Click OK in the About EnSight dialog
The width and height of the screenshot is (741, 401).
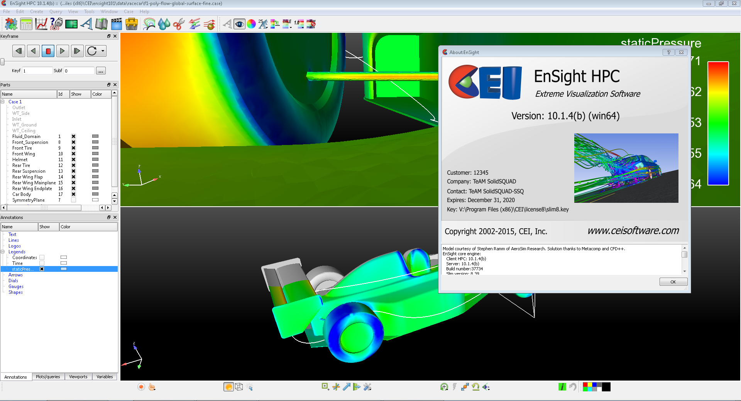(673, 282)
